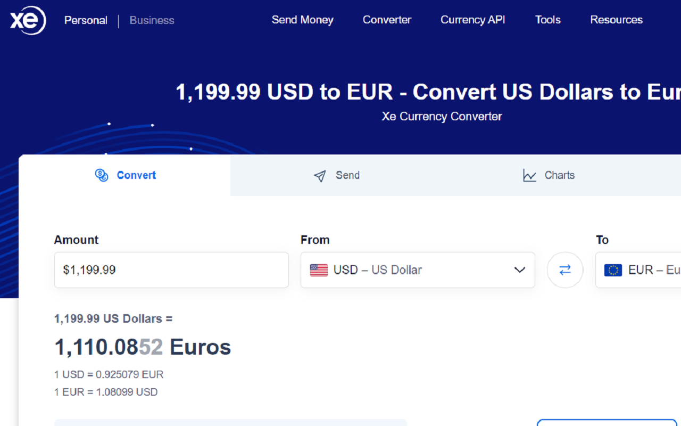Click the Amount input field

click(171, 270)
